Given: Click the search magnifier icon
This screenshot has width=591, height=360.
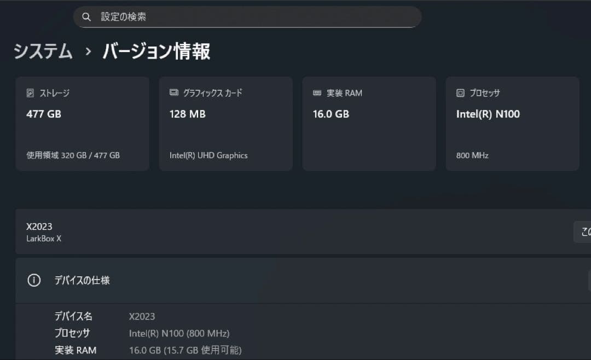Looking at the screenshot, I should point(86,16).
